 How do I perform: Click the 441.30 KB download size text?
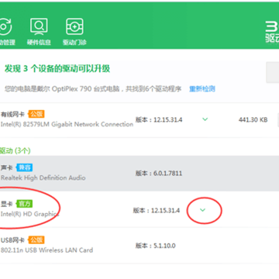click(253, 120)
